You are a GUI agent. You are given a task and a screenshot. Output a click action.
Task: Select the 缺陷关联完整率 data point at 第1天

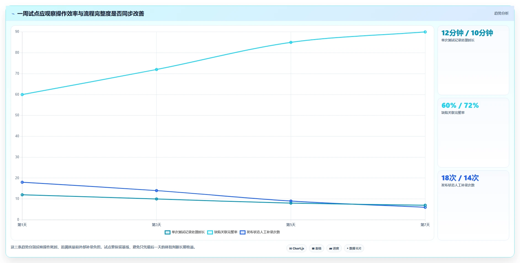[x=22, y=95]
